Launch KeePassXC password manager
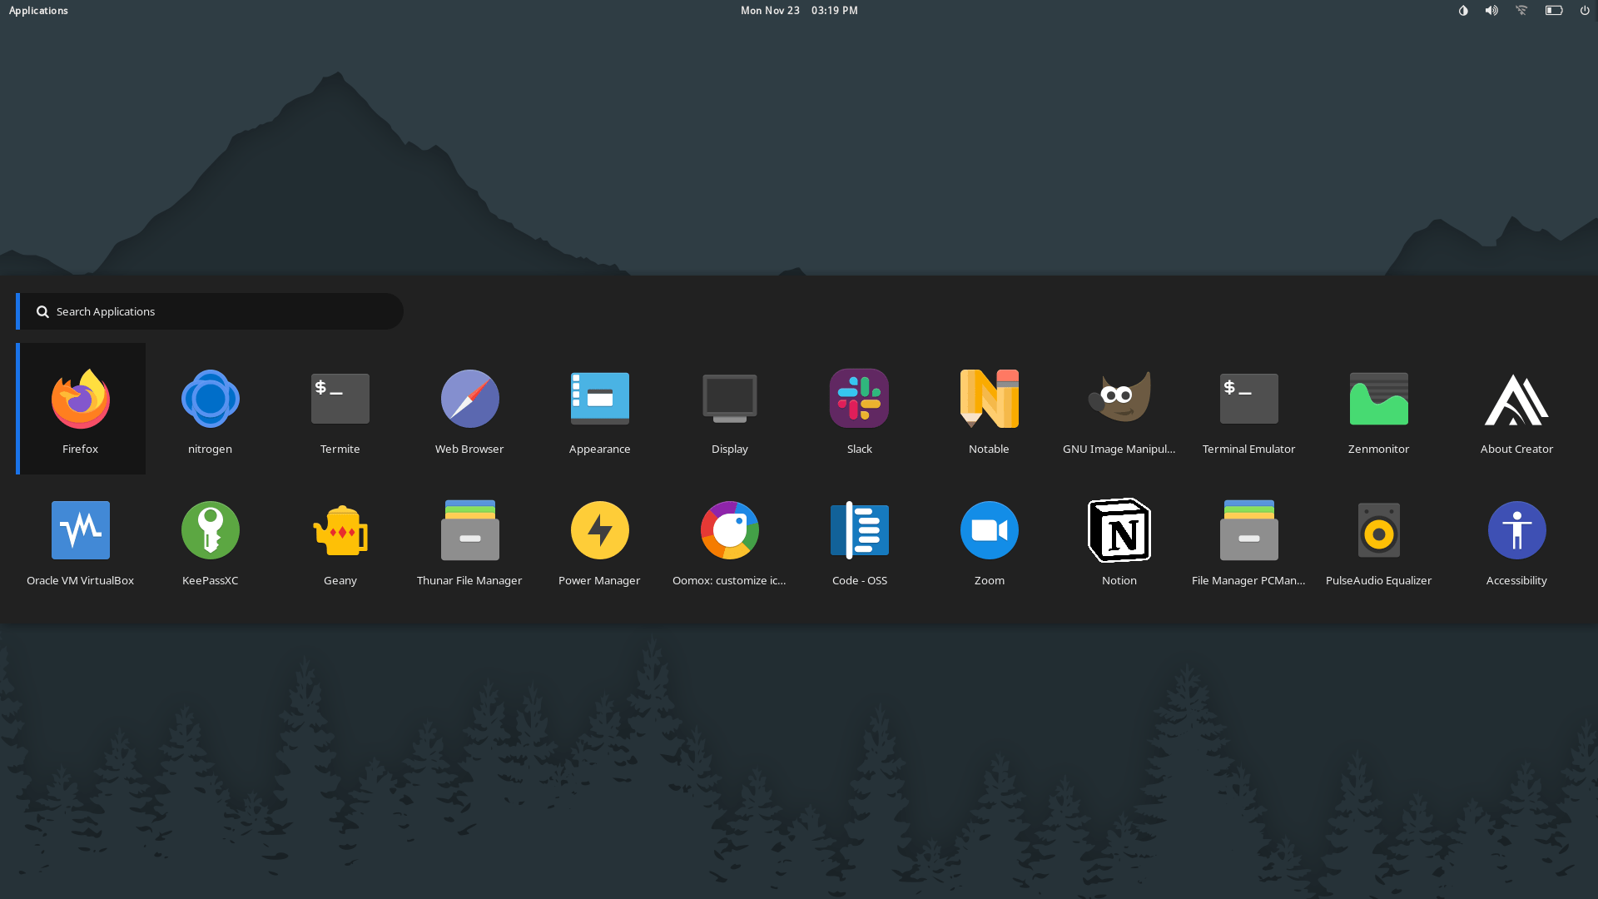 click(210, 539)
